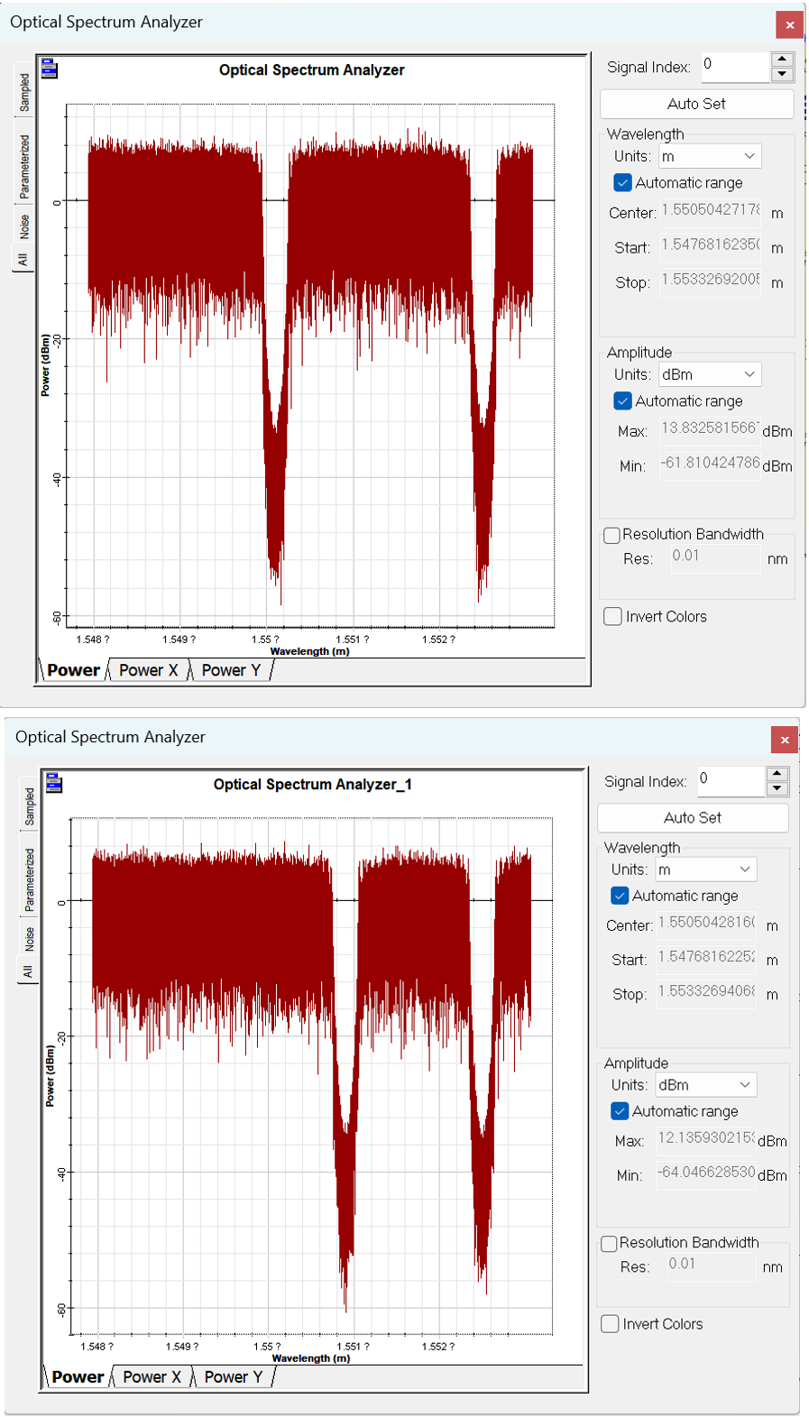Disable Amplitude Automatic range in bottom analyzer

[620, 1110]
